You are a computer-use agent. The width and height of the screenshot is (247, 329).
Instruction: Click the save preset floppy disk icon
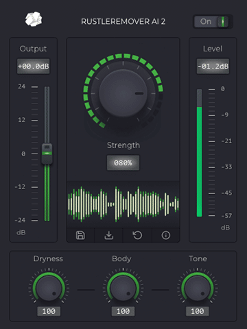tap(80, 235)
